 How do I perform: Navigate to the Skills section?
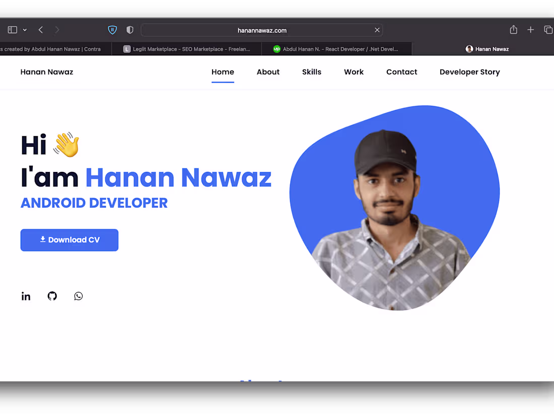(311, 72)
